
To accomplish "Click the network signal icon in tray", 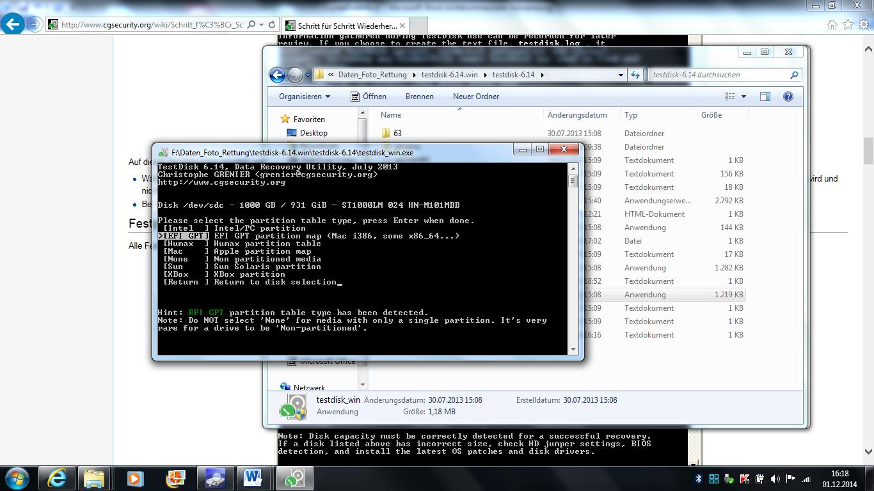I will tap(805, 478).
